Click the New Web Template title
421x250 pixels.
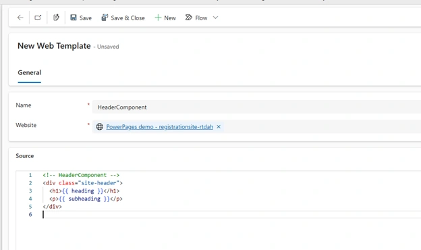pyautogui.click(x=54, y=46)
